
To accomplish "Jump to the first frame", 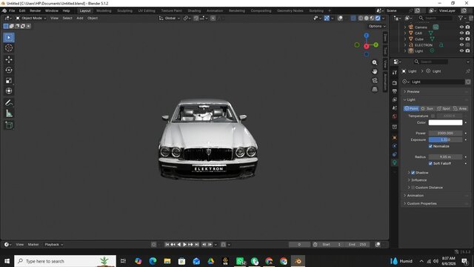I will point(167,244).
